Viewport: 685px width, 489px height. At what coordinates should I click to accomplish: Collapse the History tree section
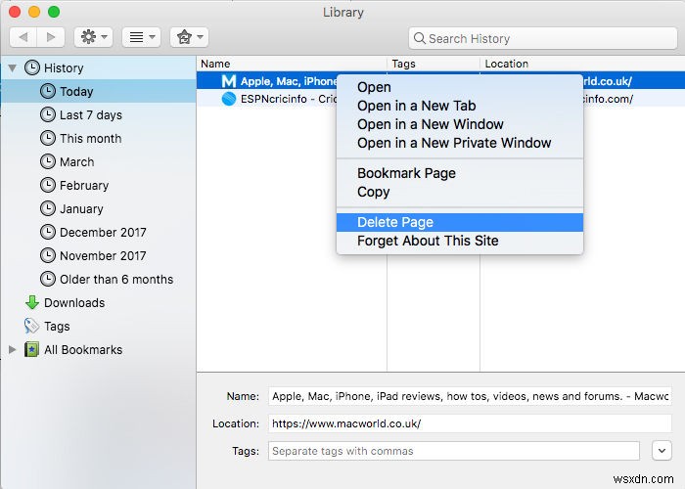click(x=13, y=68)
